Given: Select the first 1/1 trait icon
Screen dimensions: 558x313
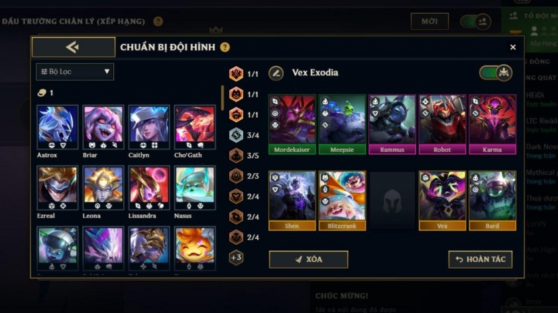Looking at the screenshot, I should click(x=236, y=74).
